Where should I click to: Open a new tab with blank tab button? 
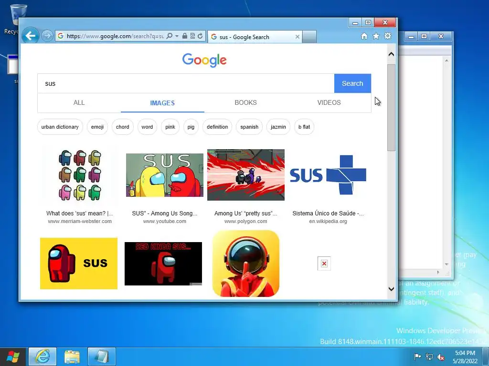pos(309,37)
